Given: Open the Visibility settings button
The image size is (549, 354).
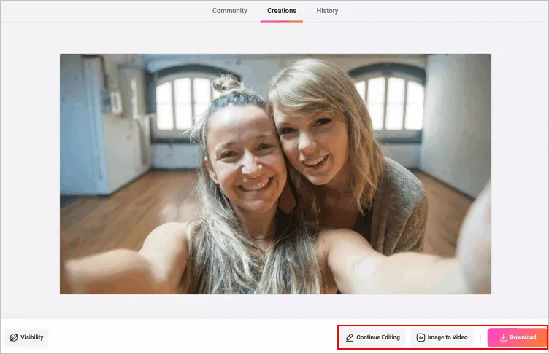Looking at the screenshot, I should (26, 337).
